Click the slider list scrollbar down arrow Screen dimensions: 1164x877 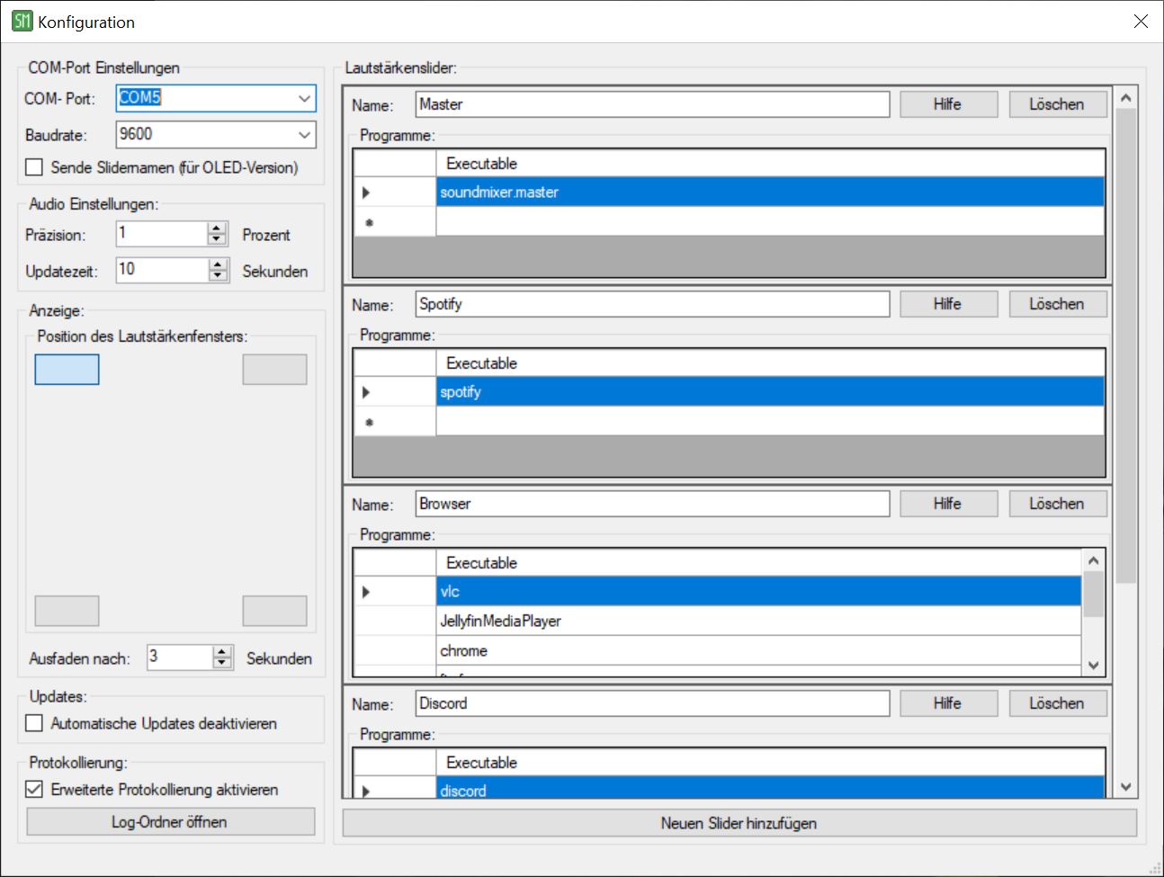[1125, 787]
